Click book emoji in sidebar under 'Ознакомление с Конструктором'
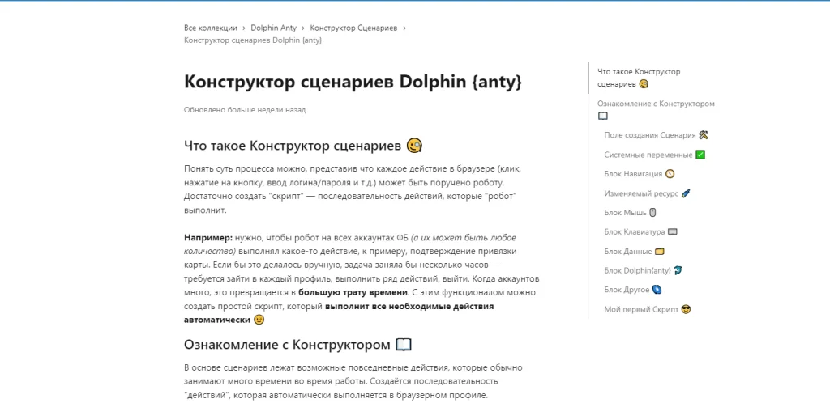 point(603,116)
